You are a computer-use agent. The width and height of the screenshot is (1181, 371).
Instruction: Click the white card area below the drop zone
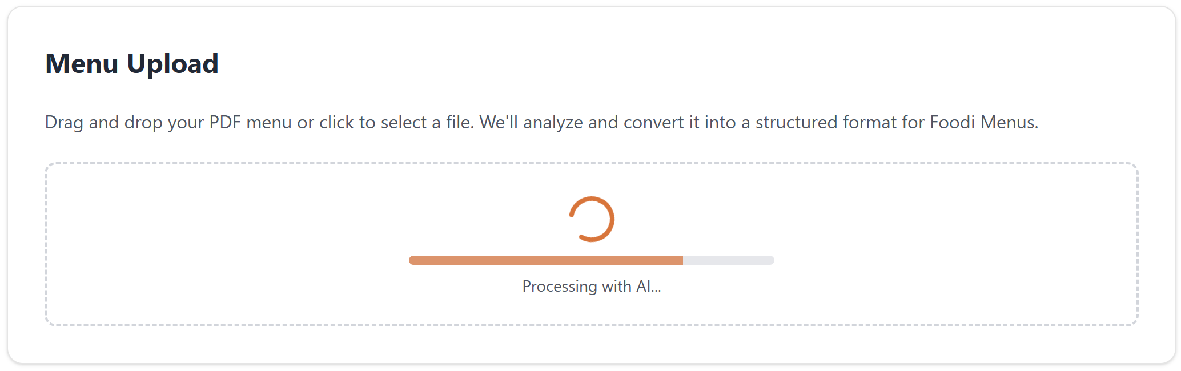click(592, 344)
